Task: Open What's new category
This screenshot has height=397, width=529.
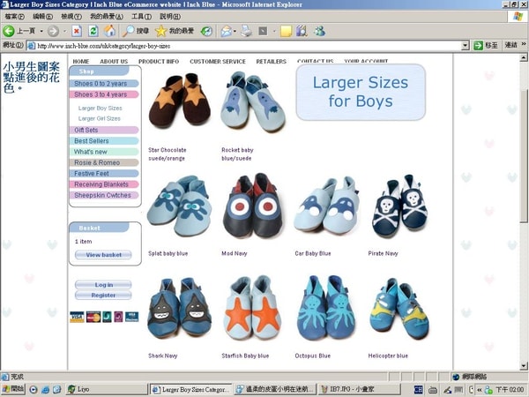Action: click(x=104, y=152)
